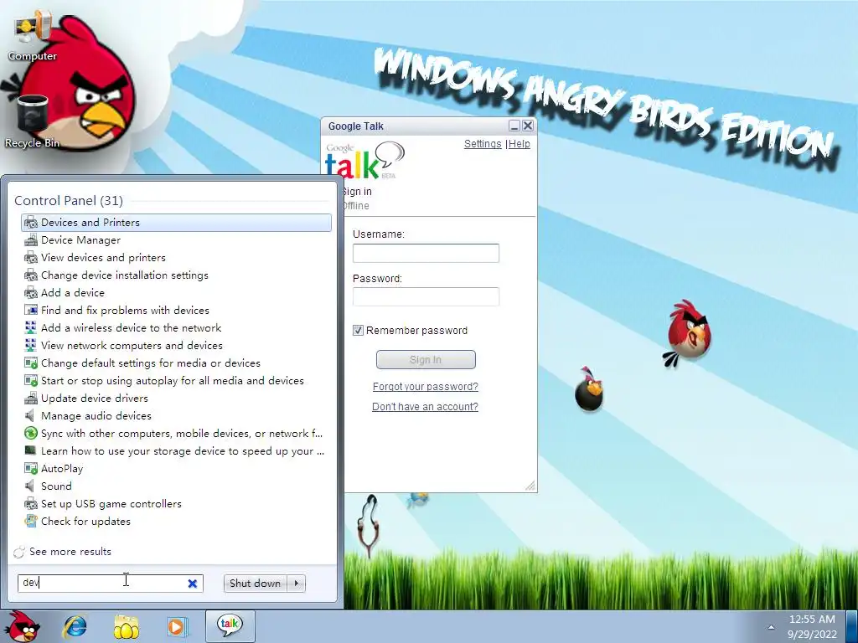Screen dimensions: 858x643
Task: Open the Angry Birds Start button
Action: coord(22,626)
